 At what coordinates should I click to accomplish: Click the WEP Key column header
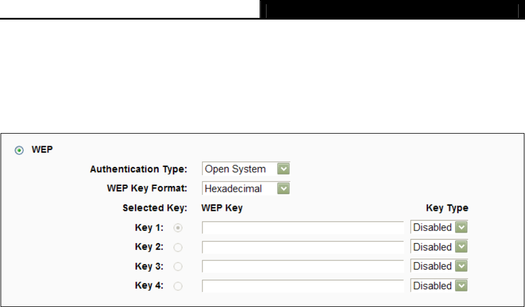[x=222, y=208]
